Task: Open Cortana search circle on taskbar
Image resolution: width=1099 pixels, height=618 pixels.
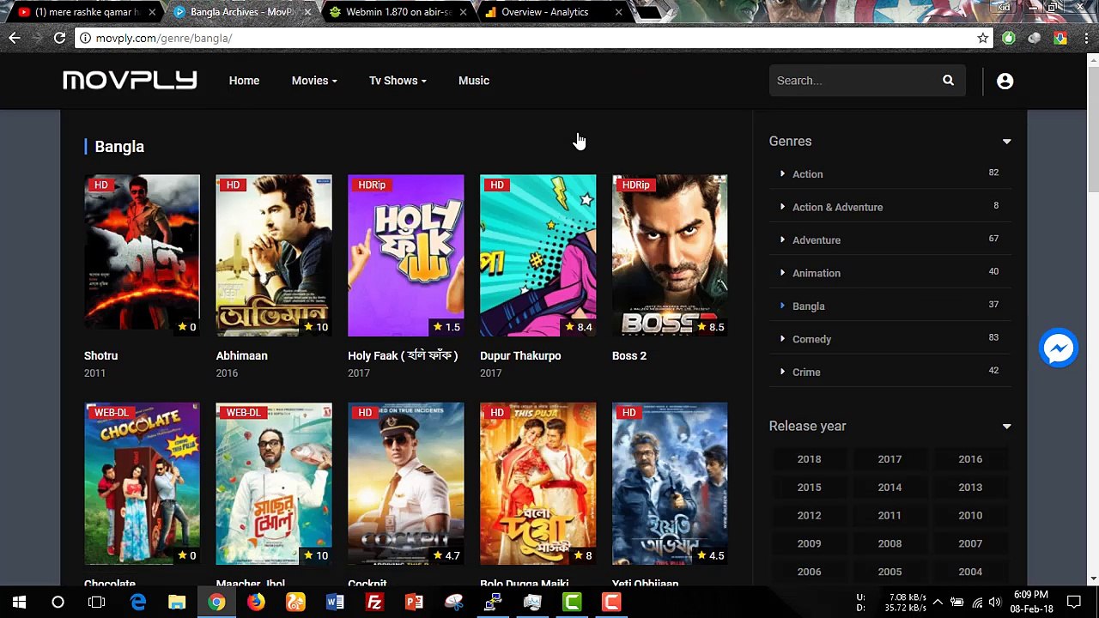Action: 58,602
